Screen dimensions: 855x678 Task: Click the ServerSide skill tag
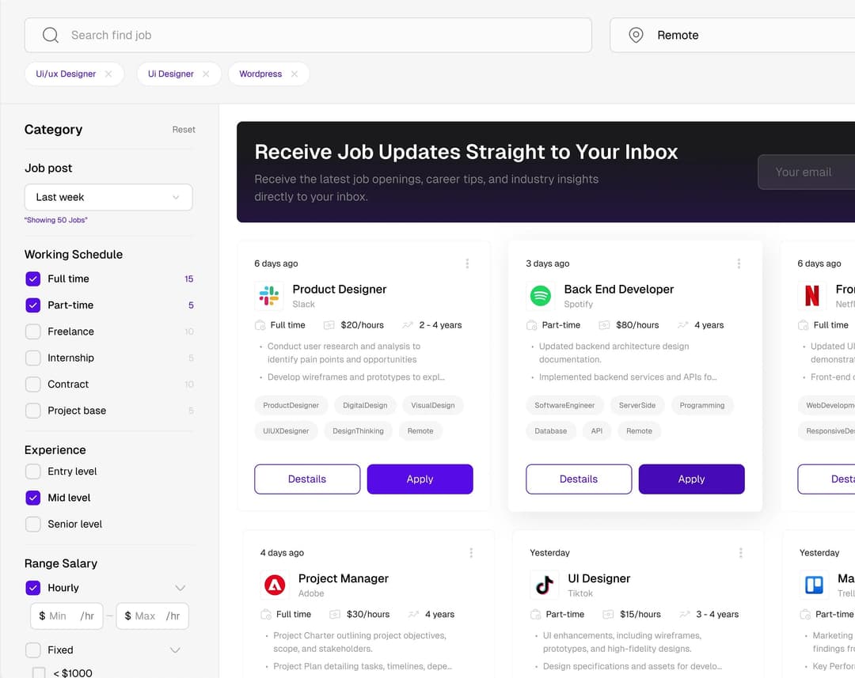pos(637,406)
